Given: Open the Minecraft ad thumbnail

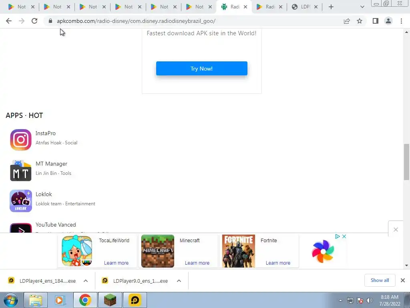Looking at the screenshot, I should (x=158, y=251).
